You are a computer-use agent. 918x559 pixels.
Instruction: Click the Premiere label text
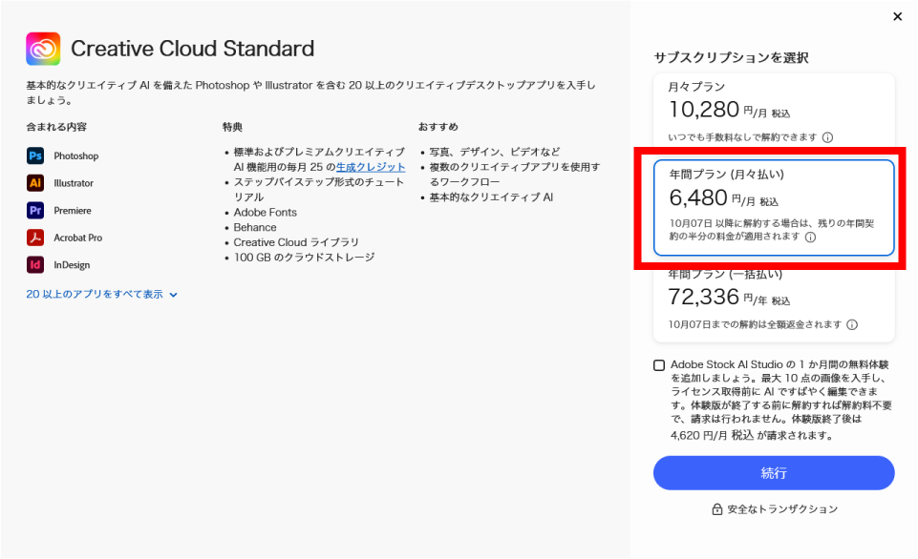[x=73, y=211]
